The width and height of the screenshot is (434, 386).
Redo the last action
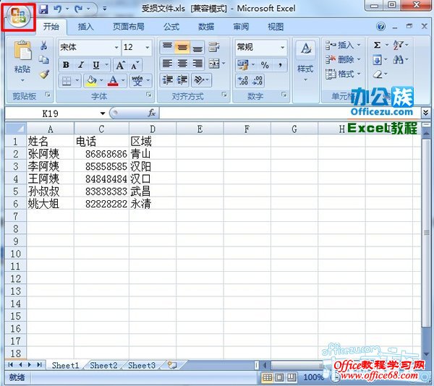click(79, 9)
